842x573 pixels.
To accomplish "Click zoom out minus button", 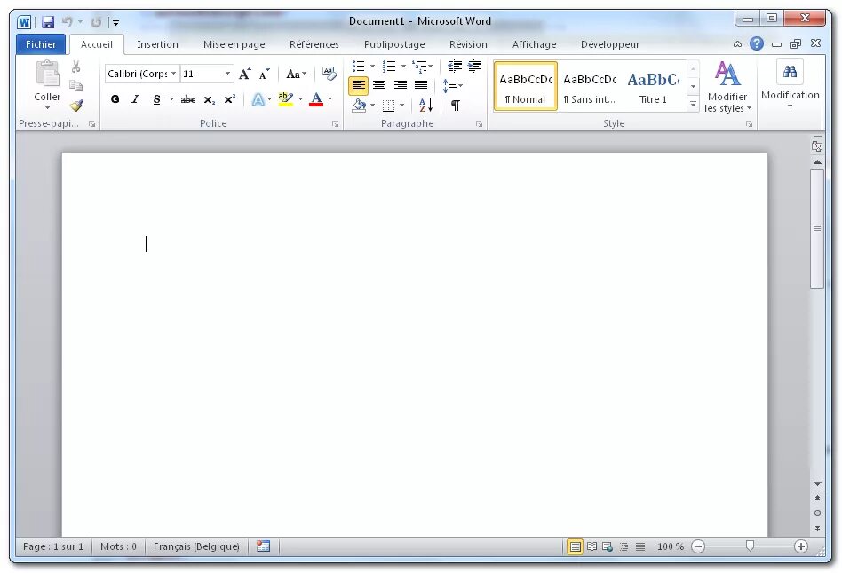I will (x=698, y=546).
